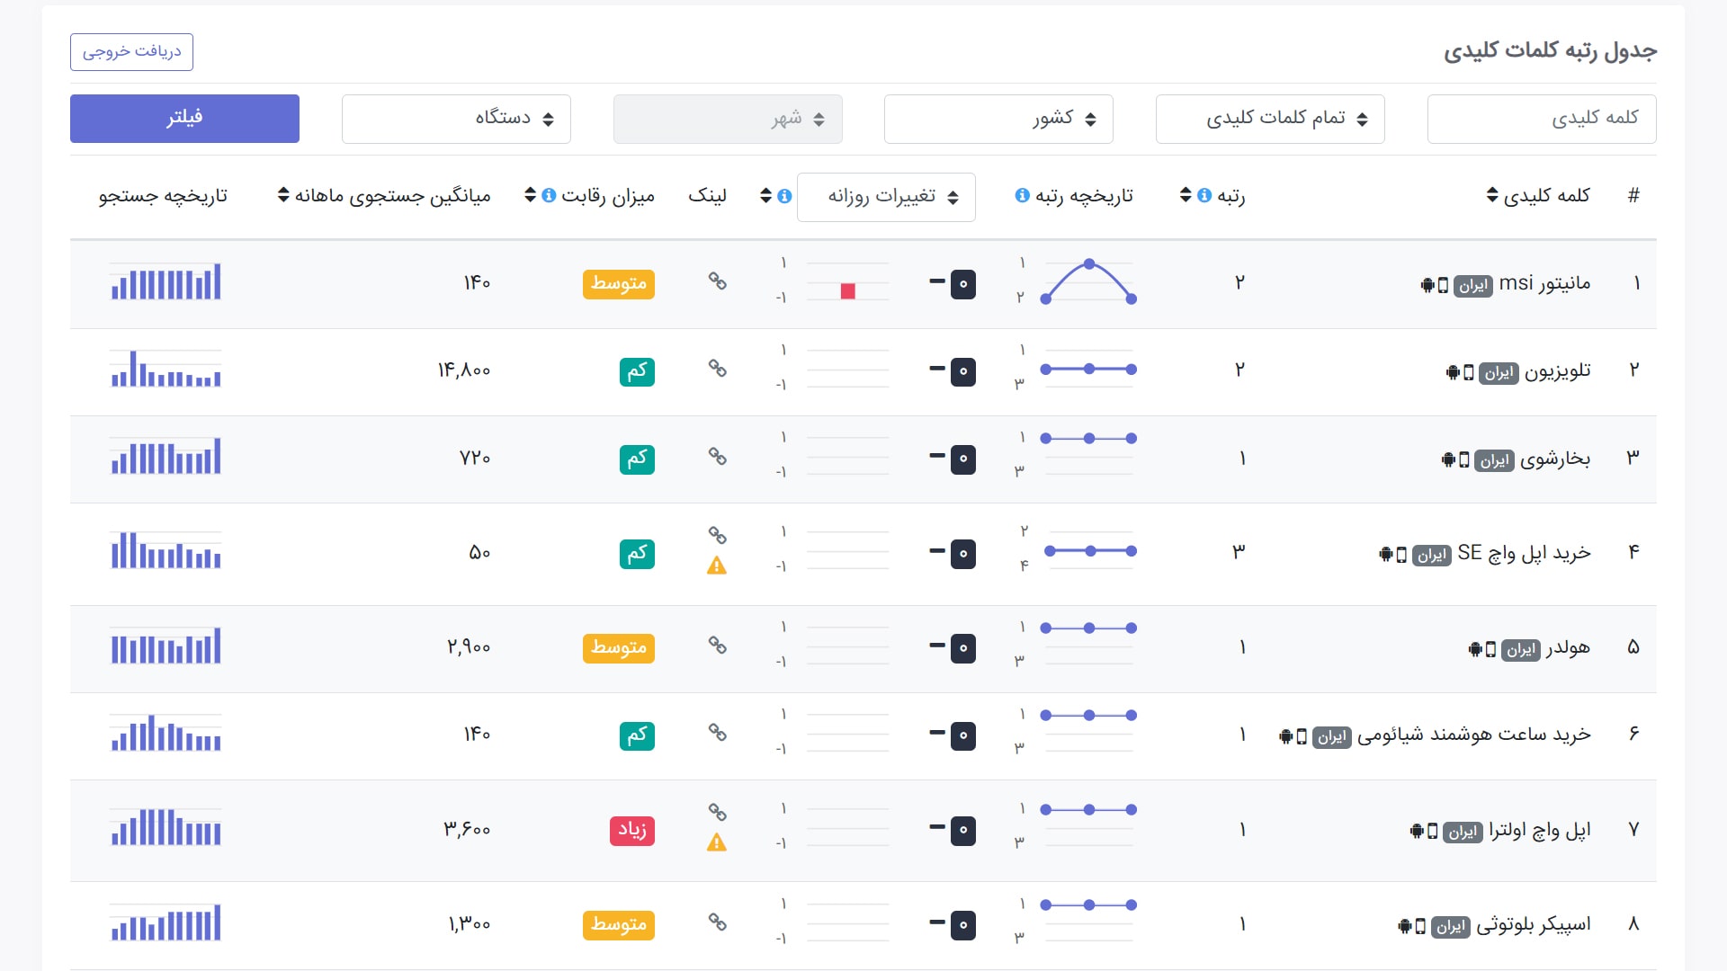Click android icon in خرید ساعت هوشمند شیائومی row

coord(1285,737)
